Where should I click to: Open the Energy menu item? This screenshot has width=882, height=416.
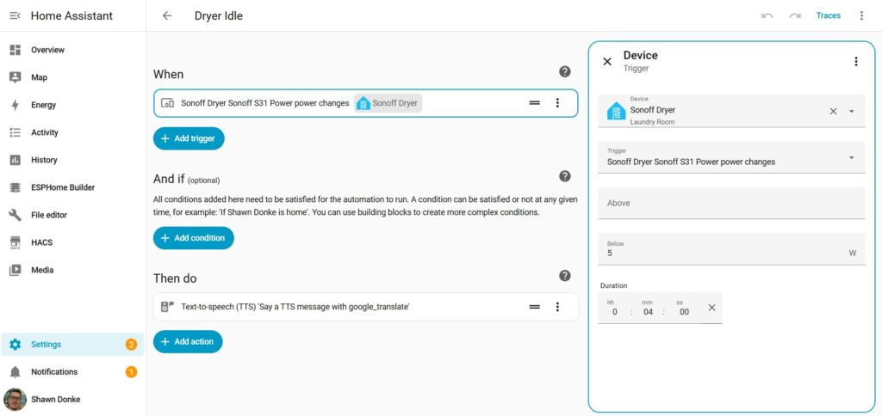72,105
